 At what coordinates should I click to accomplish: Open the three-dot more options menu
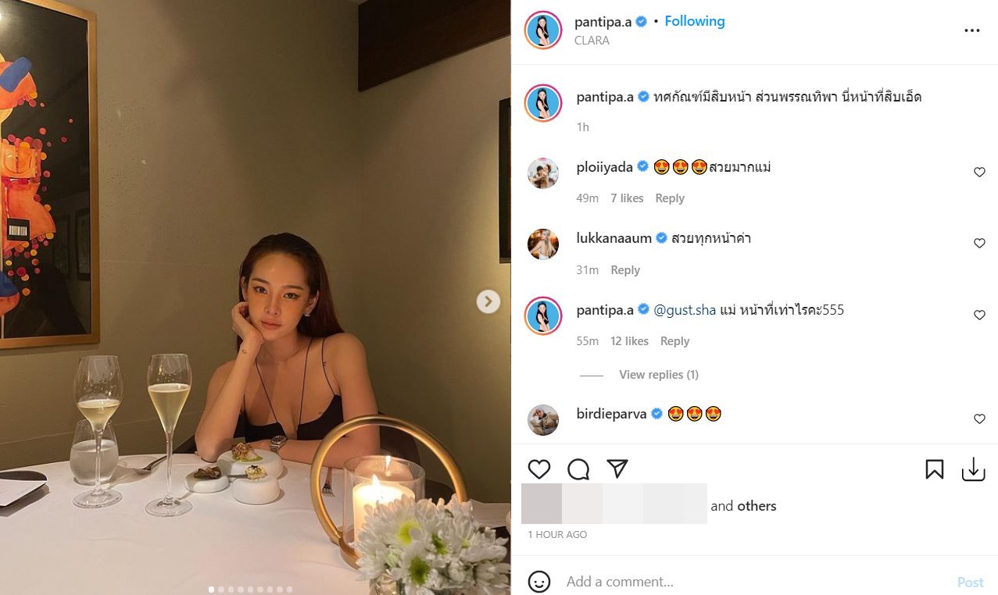click(x=971, y=30)
